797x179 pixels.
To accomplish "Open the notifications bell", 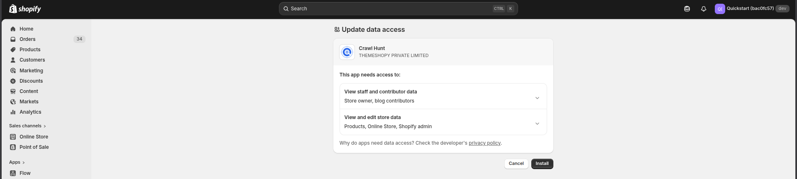I will [704, 9].
